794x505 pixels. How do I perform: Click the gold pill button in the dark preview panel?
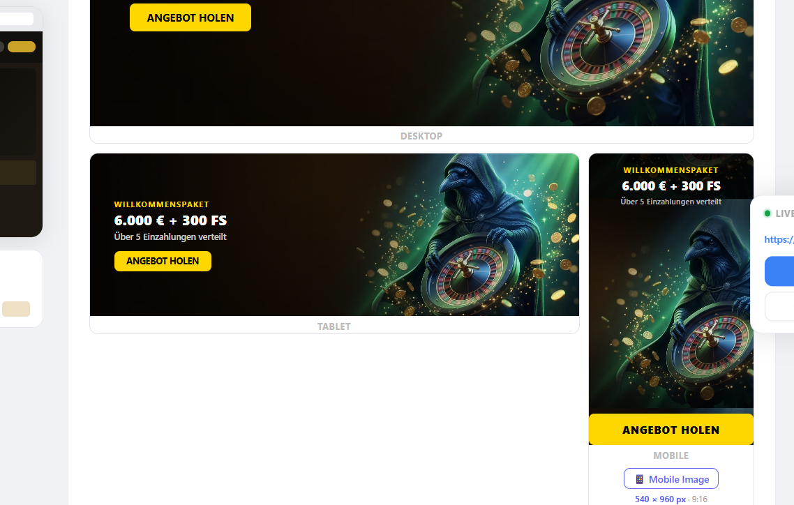click(x=22, y=47)
